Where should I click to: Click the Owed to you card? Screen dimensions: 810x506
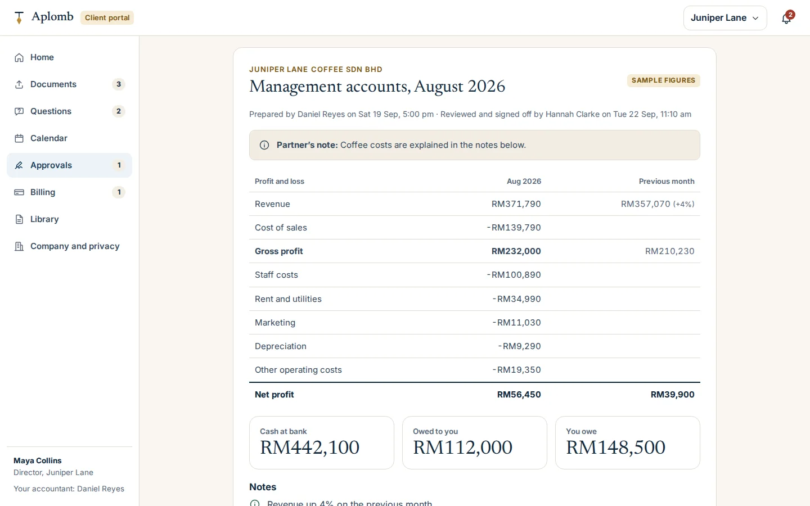475,442
